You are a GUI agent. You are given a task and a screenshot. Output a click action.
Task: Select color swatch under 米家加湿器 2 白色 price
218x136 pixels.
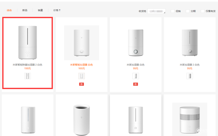[x=190, y=76]
